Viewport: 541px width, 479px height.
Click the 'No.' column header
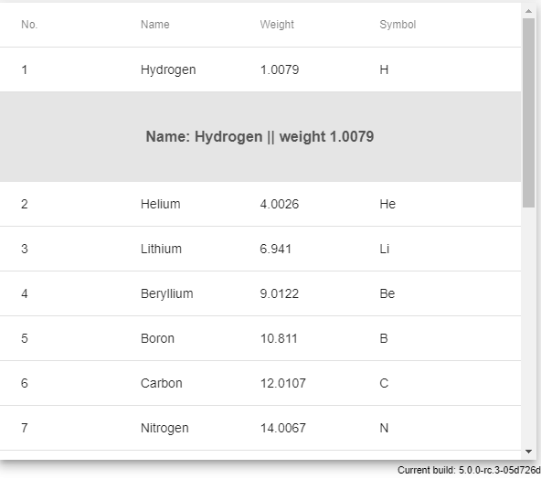pyautogui.click(x=29, y=25)
